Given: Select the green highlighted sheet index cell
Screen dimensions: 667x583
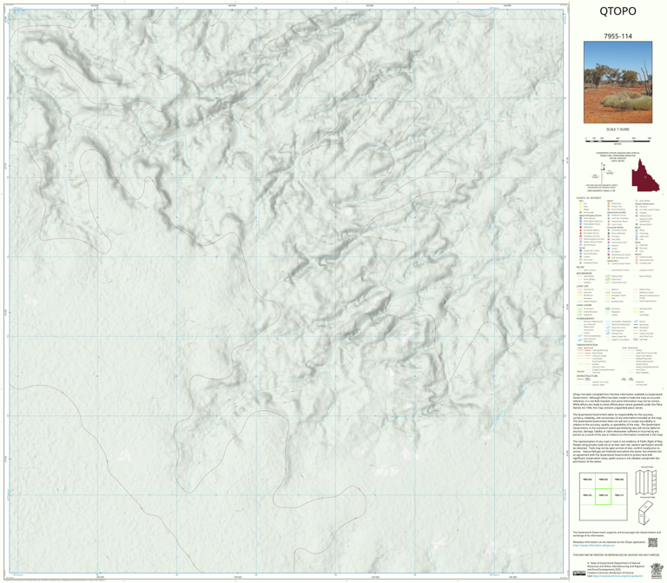Looking at the screenshot, I should 604,496.
